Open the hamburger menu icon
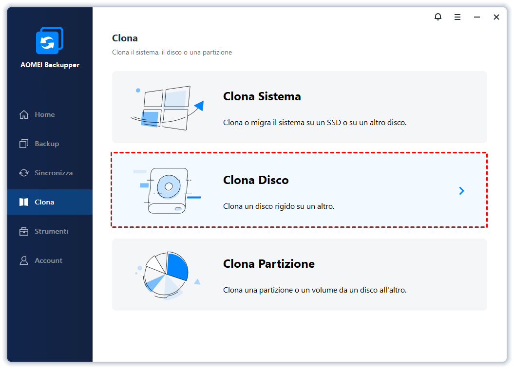Image resolution: width=514 pixels, height=369 pixels. coord(457,17)
